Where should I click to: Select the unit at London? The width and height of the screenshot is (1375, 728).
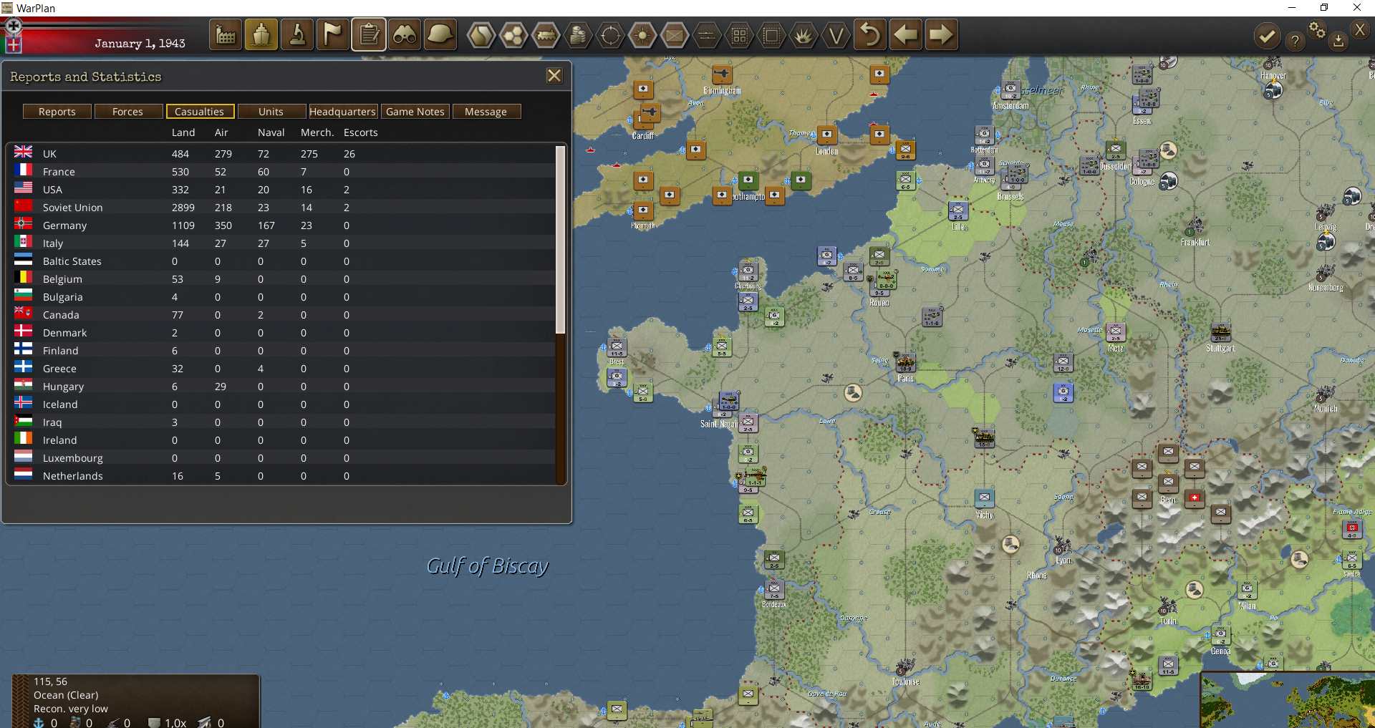[827, 135]
